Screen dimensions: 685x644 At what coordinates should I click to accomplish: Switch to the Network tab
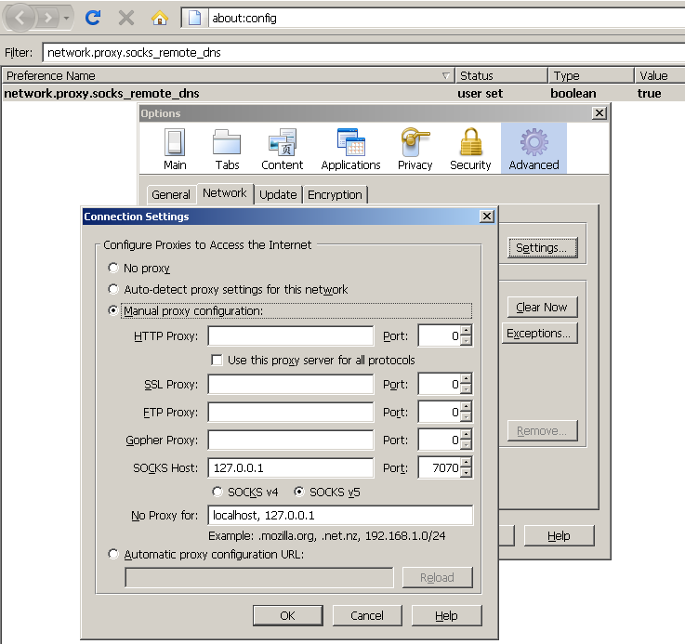coord(225,193)
